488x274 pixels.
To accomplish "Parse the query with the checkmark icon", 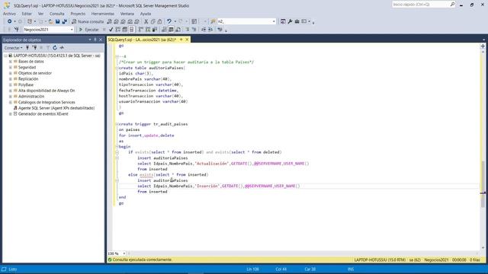I will (x=111, y=30).
